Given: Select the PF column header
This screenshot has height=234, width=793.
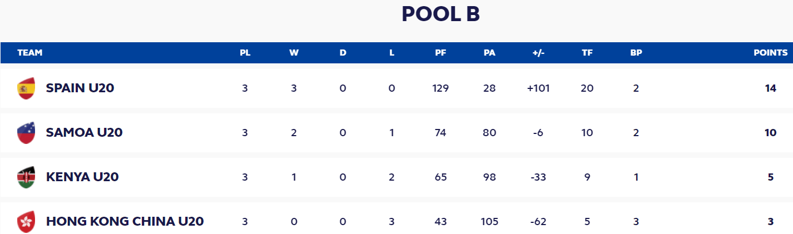Looking at the screenshot, I should tap(440, 53).
